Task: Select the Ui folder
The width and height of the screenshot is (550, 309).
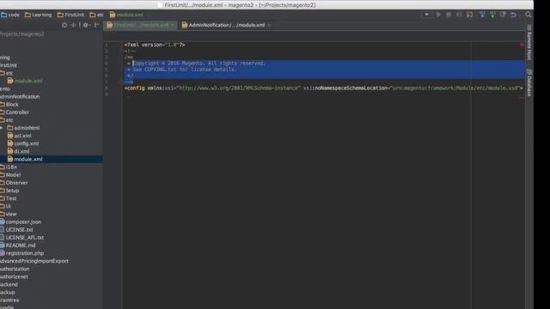Action: (6, 206)
